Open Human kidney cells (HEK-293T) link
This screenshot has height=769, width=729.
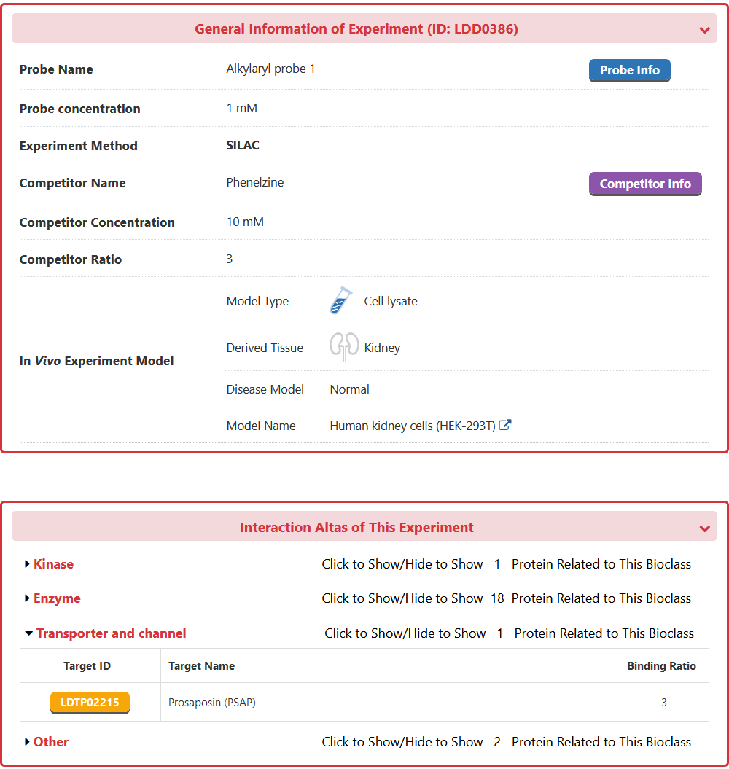[413, 426]
